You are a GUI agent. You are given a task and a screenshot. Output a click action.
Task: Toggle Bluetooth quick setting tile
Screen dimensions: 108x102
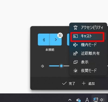(44, 40)
